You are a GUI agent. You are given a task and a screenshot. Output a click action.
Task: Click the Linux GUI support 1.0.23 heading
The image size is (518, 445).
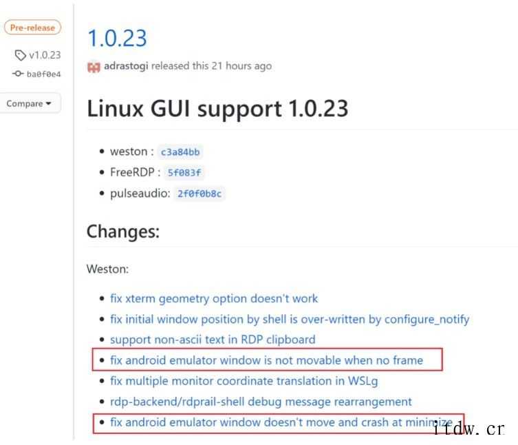(x=217, y=109)
